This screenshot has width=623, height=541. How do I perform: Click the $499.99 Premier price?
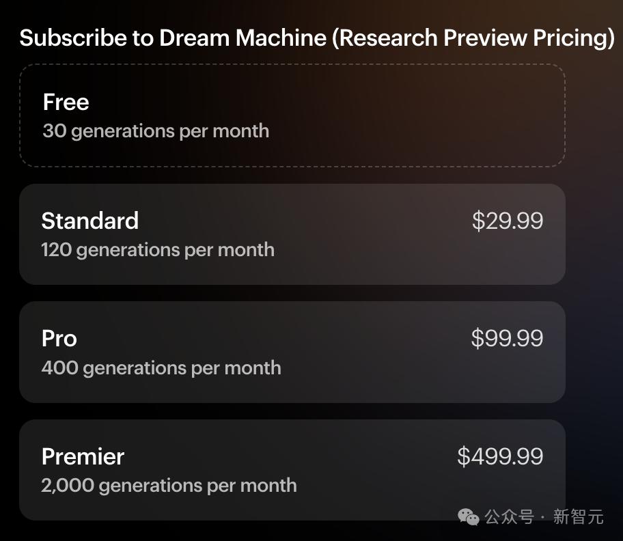(500, 456)
